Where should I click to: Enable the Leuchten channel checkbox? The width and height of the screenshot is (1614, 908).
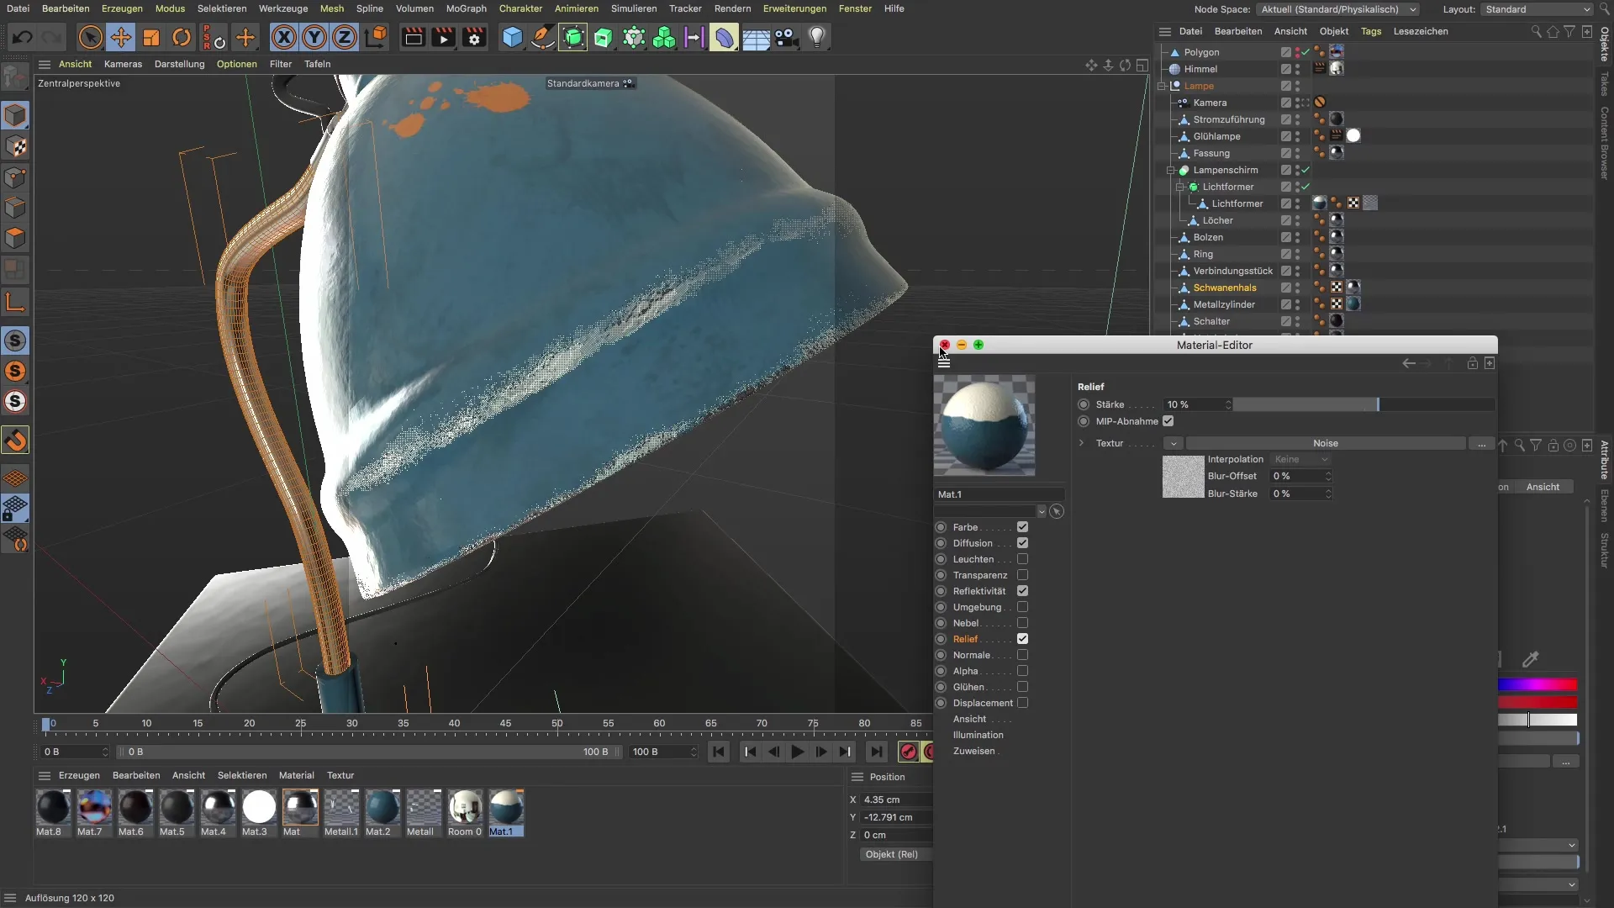(x=1022, y=559)
